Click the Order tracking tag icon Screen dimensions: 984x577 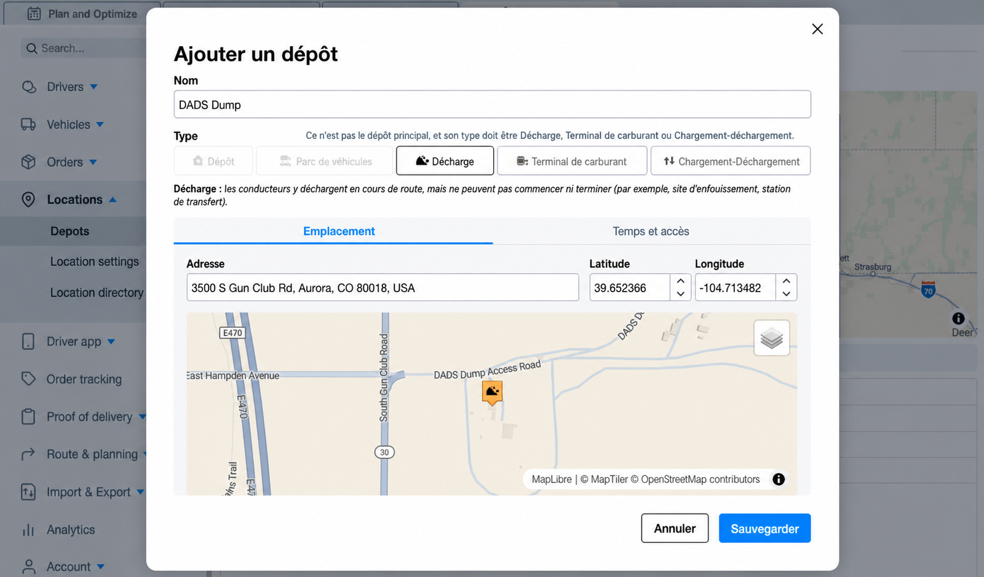28,379
